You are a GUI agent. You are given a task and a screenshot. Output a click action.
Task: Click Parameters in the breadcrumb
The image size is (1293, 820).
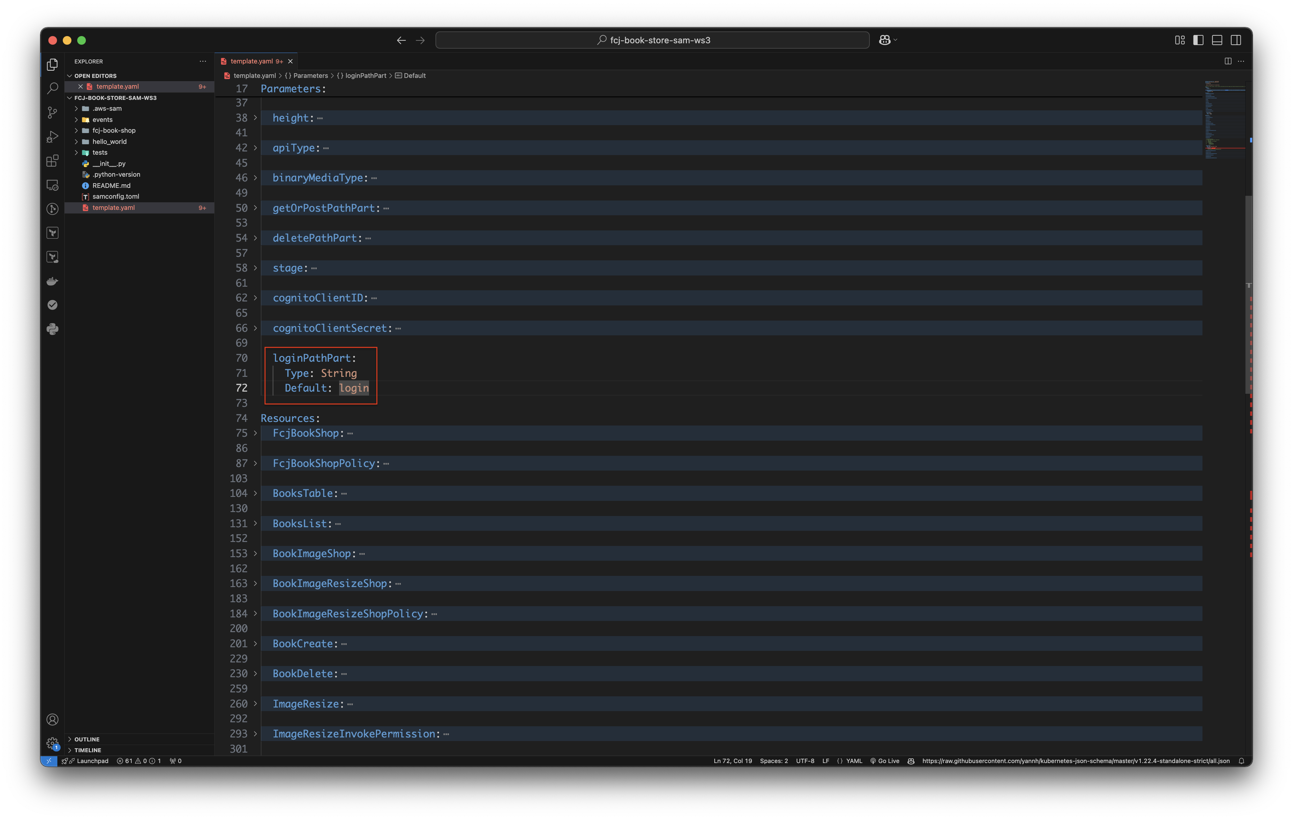coord(310,76)
